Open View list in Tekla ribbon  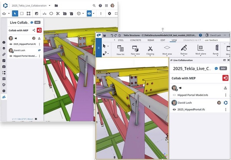pyautogui.click(x=121, y=50)
